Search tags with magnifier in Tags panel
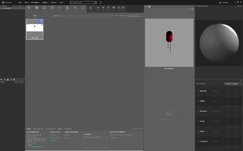 18,82
